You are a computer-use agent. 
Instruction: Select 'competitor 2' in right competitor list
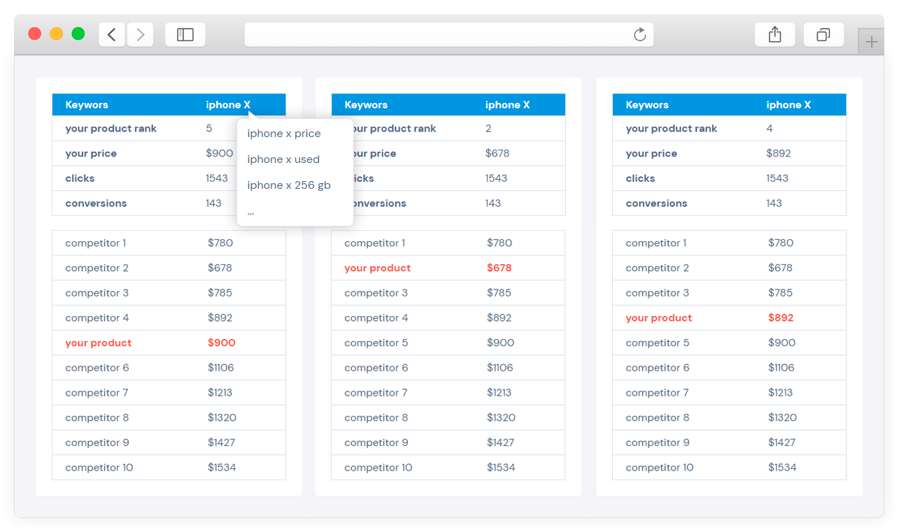(x=658, y=268)
